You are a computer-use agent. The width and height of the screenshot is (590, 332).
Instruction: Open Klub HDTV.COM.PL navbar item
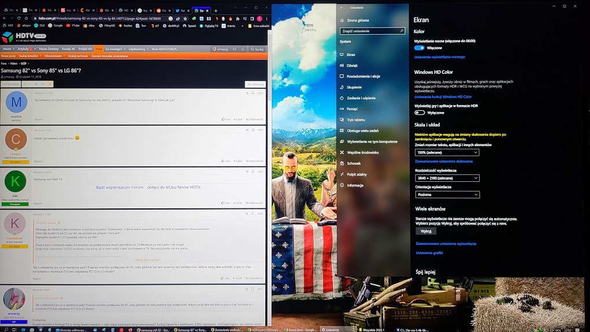(164, 49)
